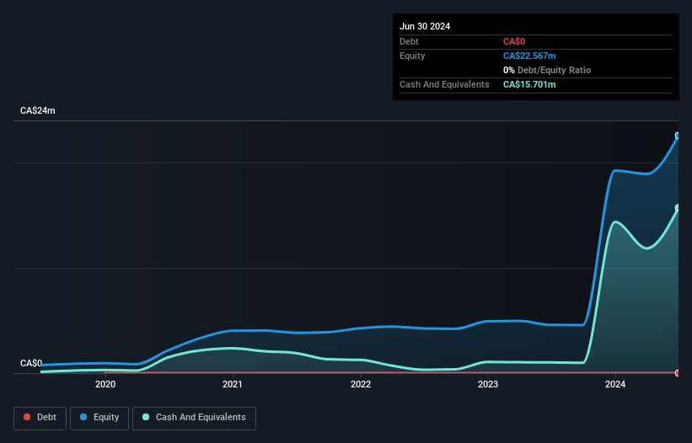This screenshot has width=692, height=443.
Task: Toggle the Debt legend button
Action: tap(40, 418)
